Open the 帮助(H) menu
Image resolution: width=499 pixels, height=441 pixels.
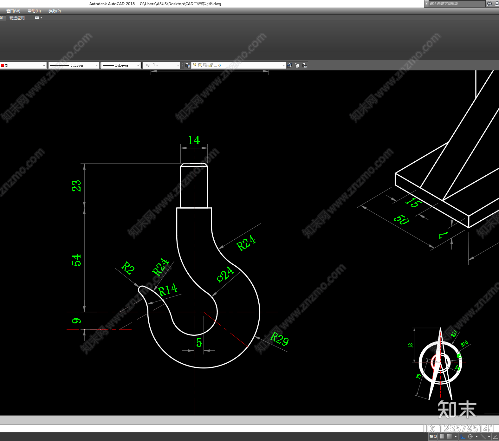34,11
